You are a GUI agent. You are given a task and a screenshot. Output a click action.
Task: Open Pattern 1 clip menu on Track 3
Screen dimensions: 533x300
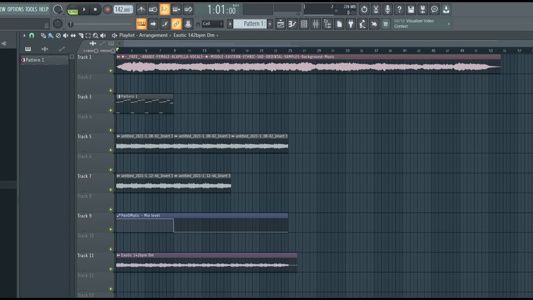click(x=119, y=96)
